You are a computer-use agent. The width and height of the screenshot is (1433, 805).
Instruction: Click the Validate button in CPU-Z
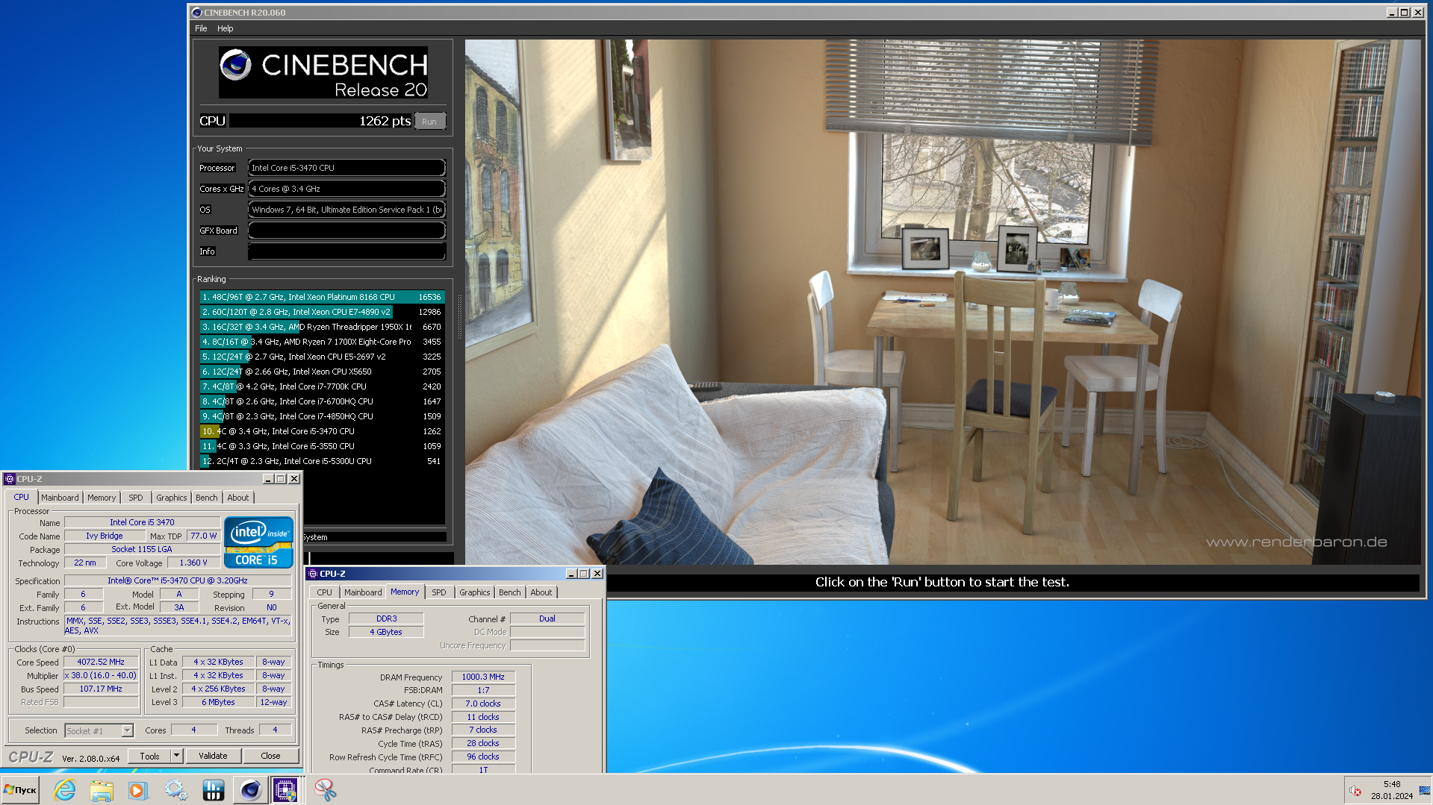click(x=213, y=756)
